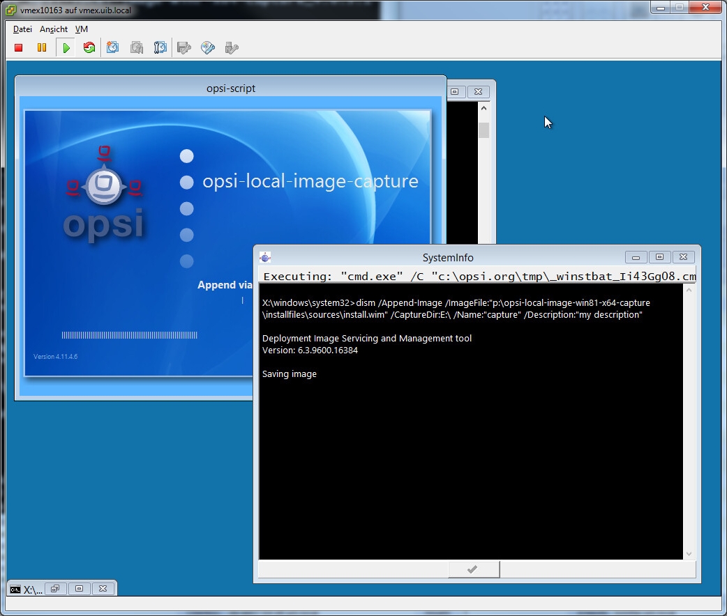Image resolution: width=727 pixels, height=616 pixels.
Task: Click the opsi-local-image-capture product name
Action: click(x=310, y=181)
